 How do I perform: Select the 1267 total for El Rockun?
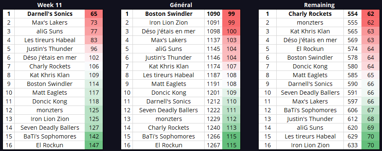[x=213, y=145]
